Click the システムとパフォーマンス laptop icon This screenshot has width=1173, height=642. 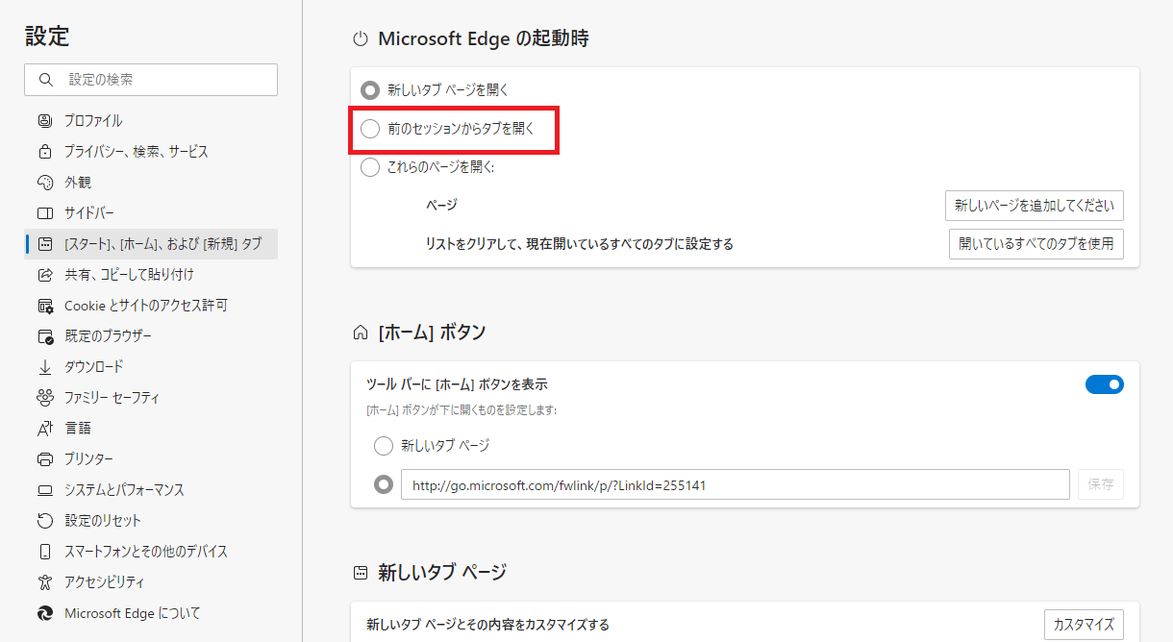(x=44, y=490)
